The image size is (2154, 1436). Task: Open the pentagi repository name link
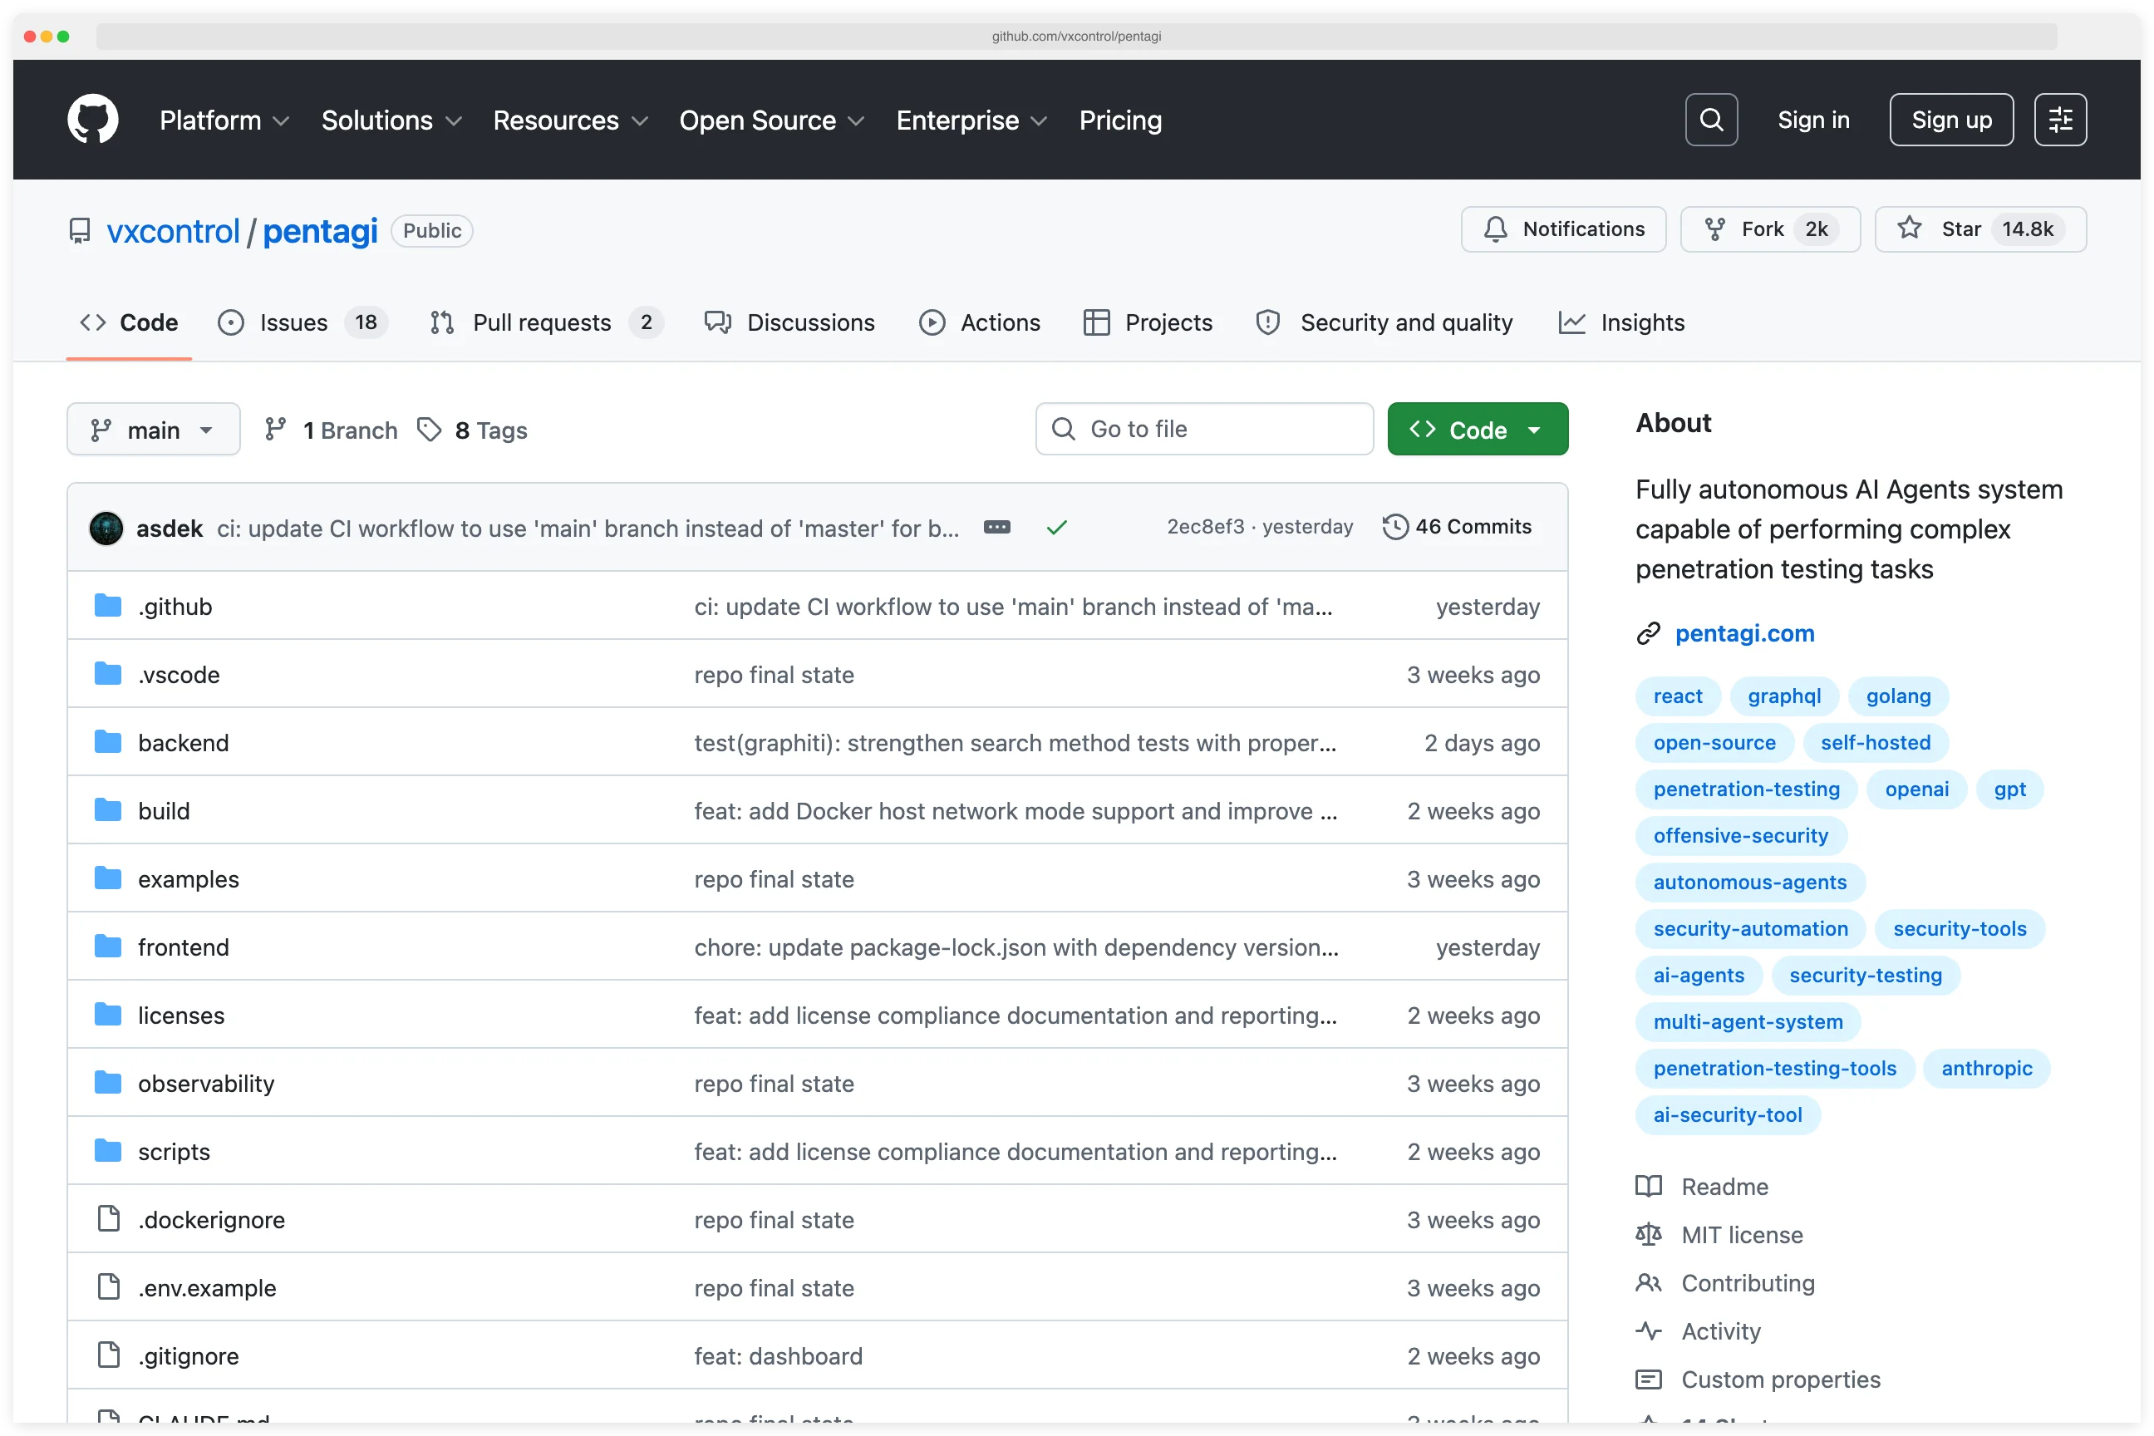tap(320, 231)
